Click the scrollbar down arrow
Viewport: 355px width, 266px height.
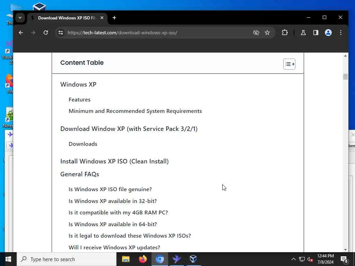coord(345,249)
